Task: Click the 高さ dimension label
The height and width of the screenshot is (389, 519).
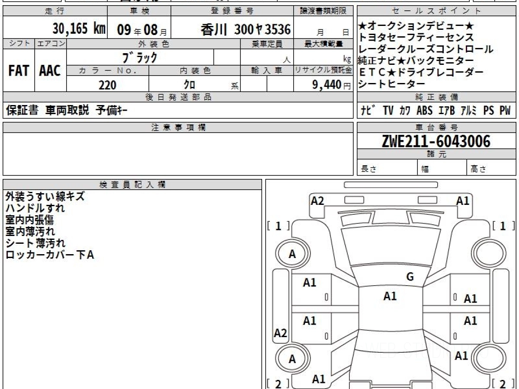Action: pos(479,169)
